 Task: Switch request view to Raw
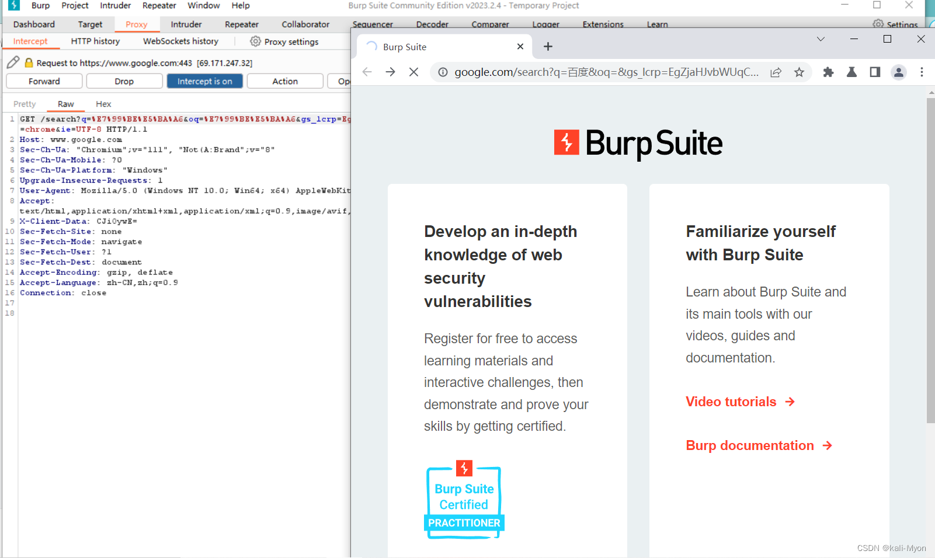coord(65,104)
